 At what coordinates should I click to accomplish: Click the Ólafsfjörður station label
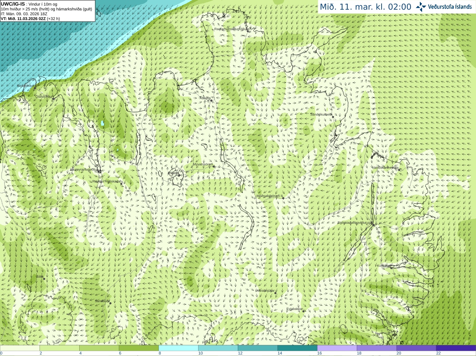[x=44, y=97]
